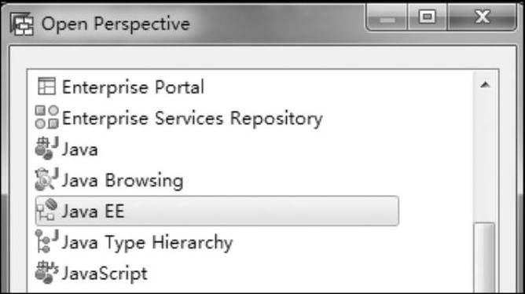Click the Java EE perspective icon
This screenshot has width=525, height=294.
click(46, 211)
